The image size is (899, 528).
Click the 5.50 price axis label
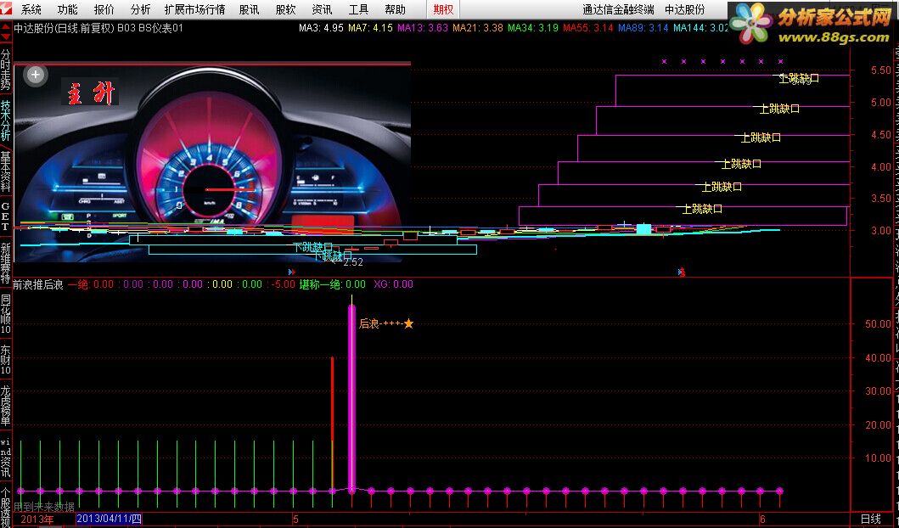point(880,70)
